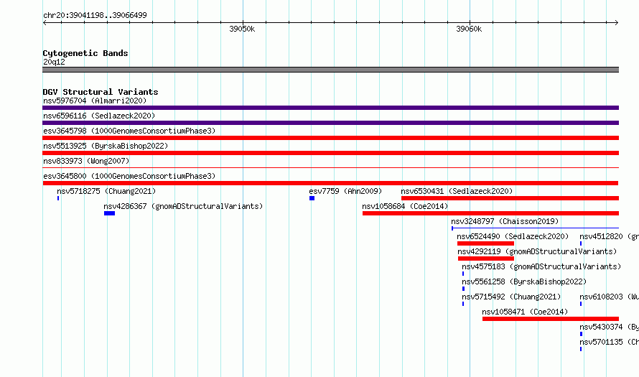639x377 pixels.
Task: Click the 20q12 band label
Action: [x=54, y=62]
